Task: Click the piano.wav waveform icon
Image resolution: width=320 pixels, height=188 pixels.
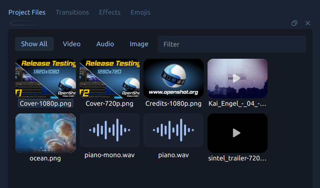Action: (x=173, y=130)
